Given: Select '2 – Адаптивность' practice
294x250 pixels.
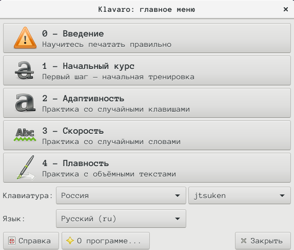Looking at the screenshot, I should 147,103.
